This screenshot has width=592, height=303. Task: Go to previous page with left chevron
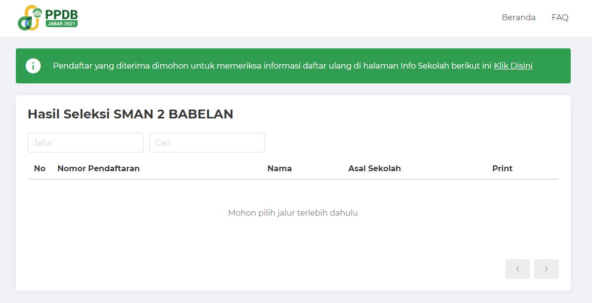(x=517, y=269)
